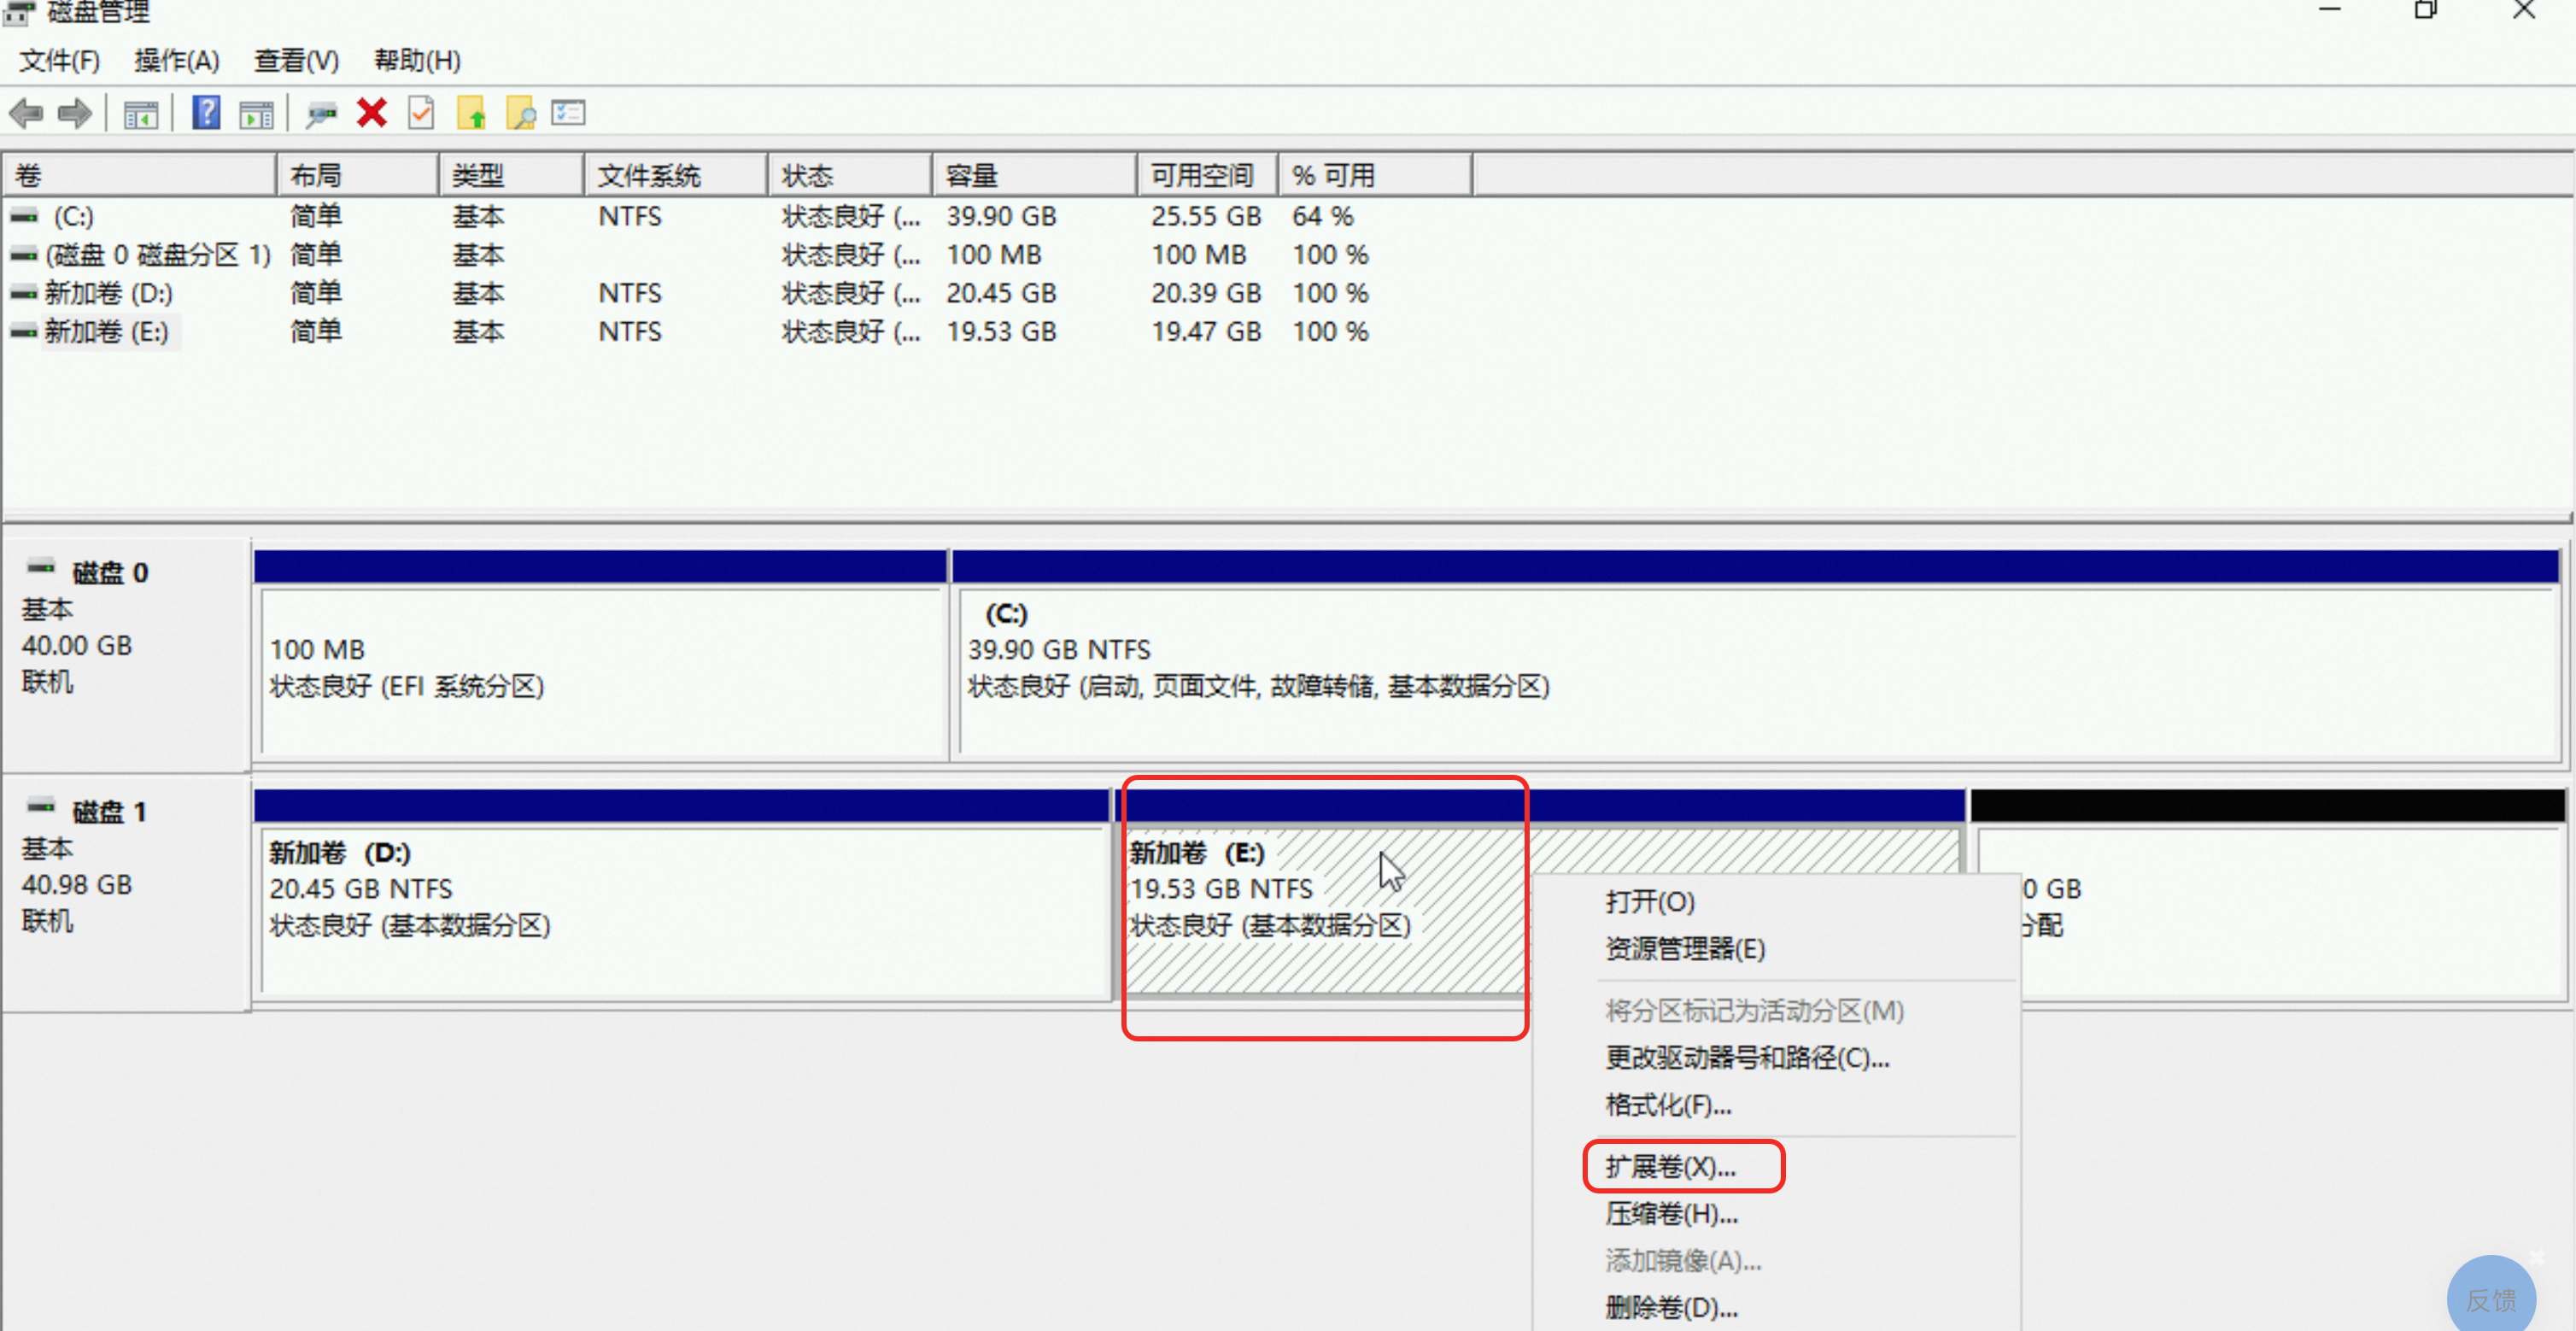Click the 反馈 feedback bubble button
This screenshot has width=2576, height=1331.
[2491, 1298]
